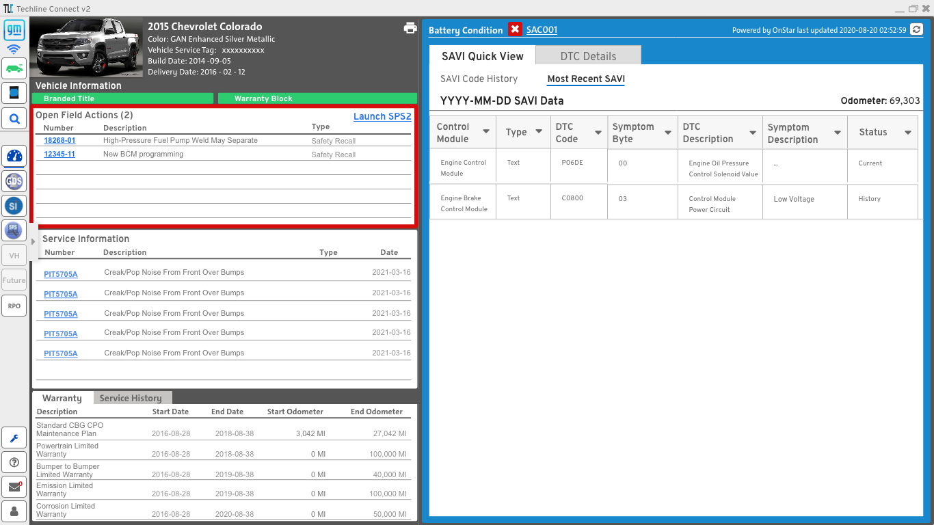This screenshot has width=934, height=525.
Task: Expand sidebar with the gray arrow handle
Action: (33, 241)
